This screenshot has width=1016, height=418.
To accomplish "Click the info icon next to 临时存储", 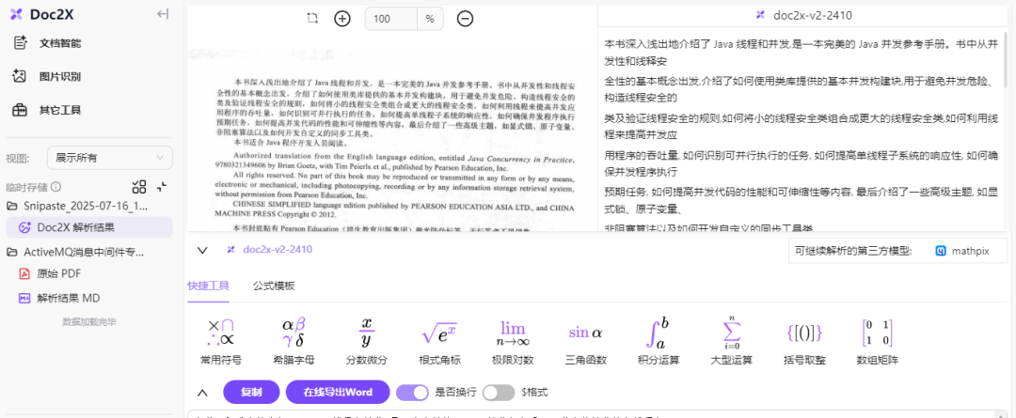I will pyautogui.click(x=56, y=187).
